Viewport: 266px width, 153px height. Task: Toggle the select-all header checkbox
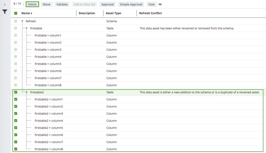[16, 13]
